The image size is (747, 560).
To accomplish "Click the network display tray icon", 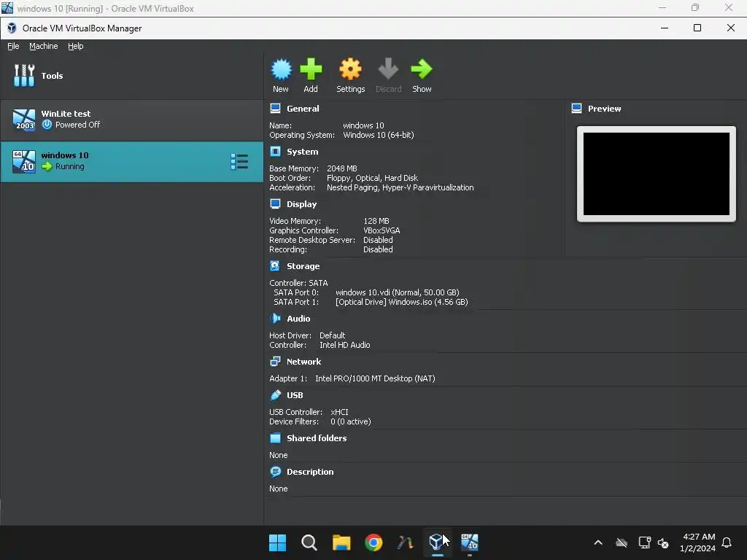I will [x=645, y=542].
